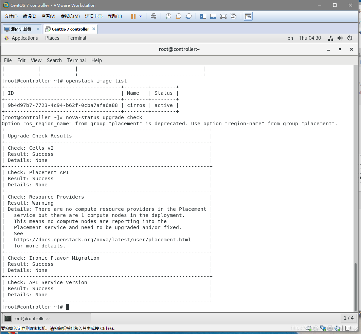Screen dimensions: 361x334
Task: Click the 1 / 4 workspace switcher
Action: point(348,318)
